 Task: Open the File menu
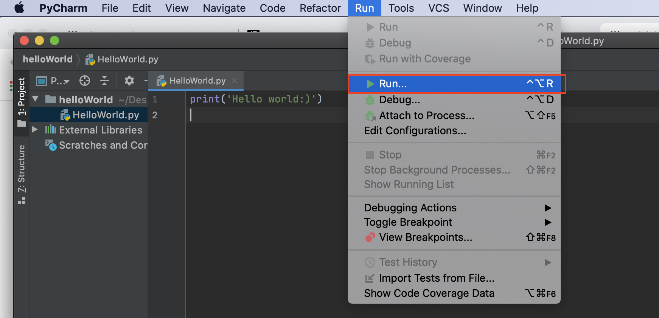(x=110, y=8)
